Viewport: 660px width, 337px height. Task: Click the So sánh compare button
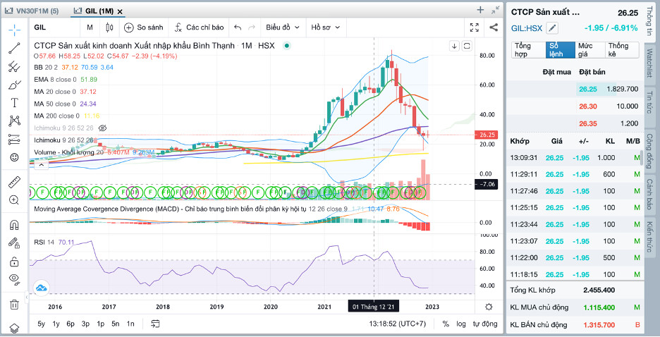[x=144, y=27]
